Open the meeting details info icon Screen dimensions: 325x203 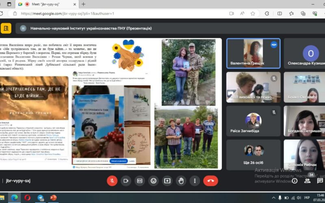[295, 181]
